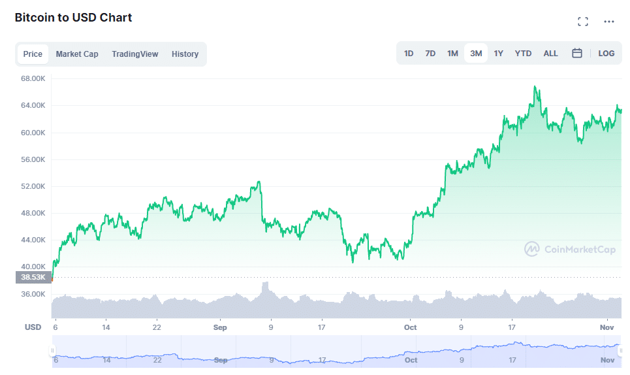Click the 38.53K price marker label

(33, 278)
